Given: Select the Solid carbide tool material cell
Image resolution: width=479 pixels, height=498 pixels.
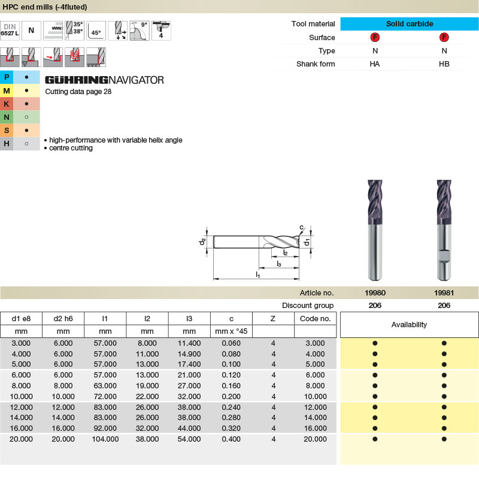Looking at the screenshot, I should (409, 24).
